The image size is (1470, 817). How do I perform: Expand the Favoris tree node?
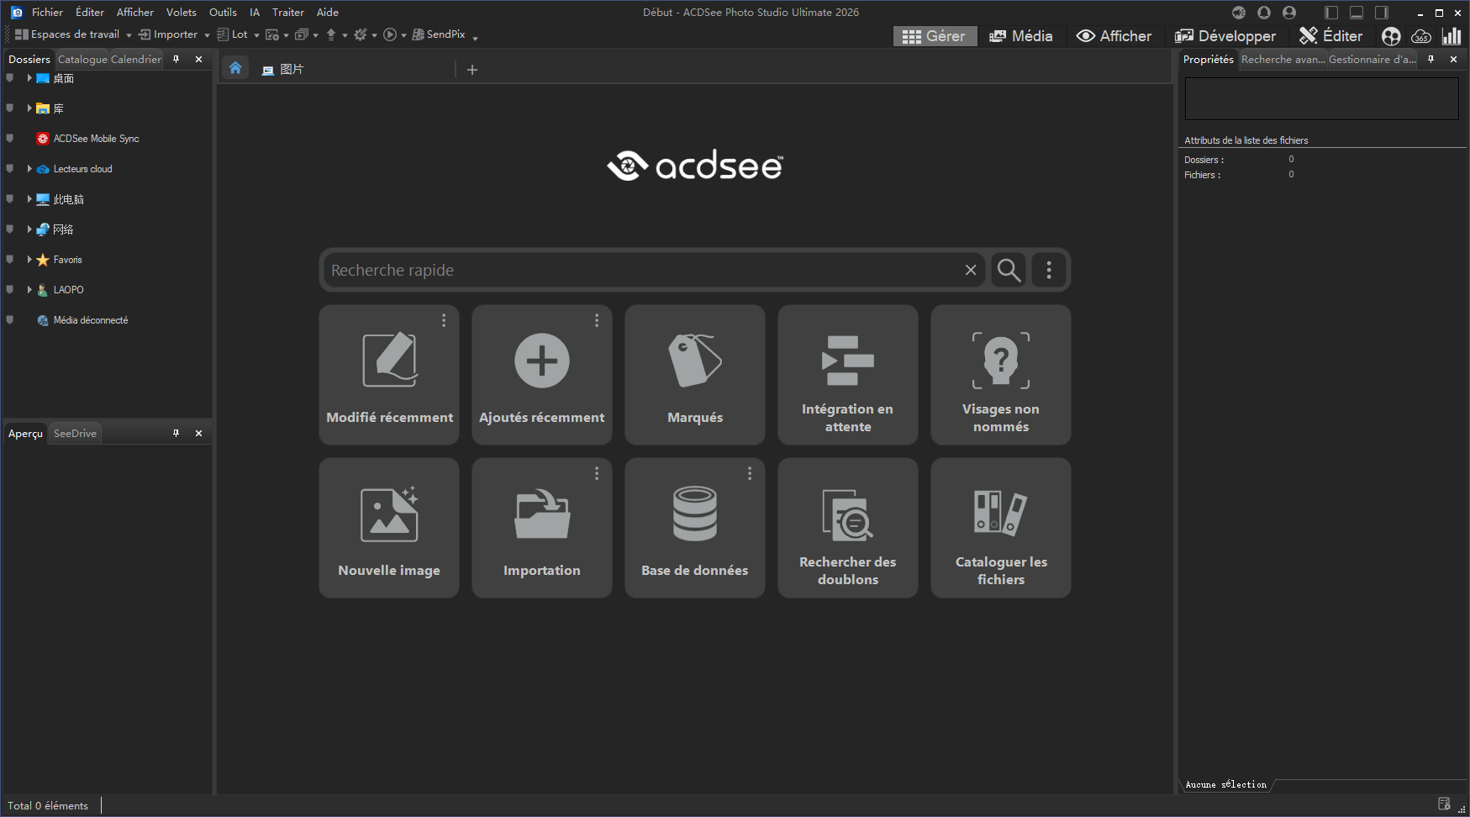(29, 260)
